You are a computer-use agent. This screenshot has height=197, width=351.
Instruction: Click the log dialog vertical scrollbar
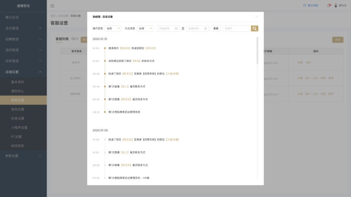257,51
